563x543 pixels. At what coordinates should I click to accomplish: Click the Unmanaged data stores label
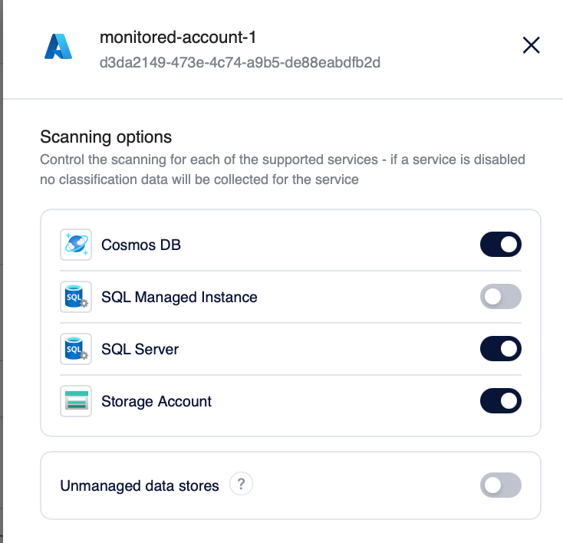click(140, 486)
